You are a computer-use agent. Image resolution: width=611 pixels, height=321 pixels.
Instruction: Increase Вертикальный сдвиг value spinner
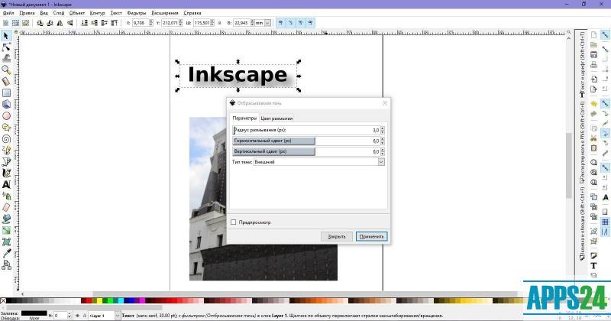(x=383, y=149)
